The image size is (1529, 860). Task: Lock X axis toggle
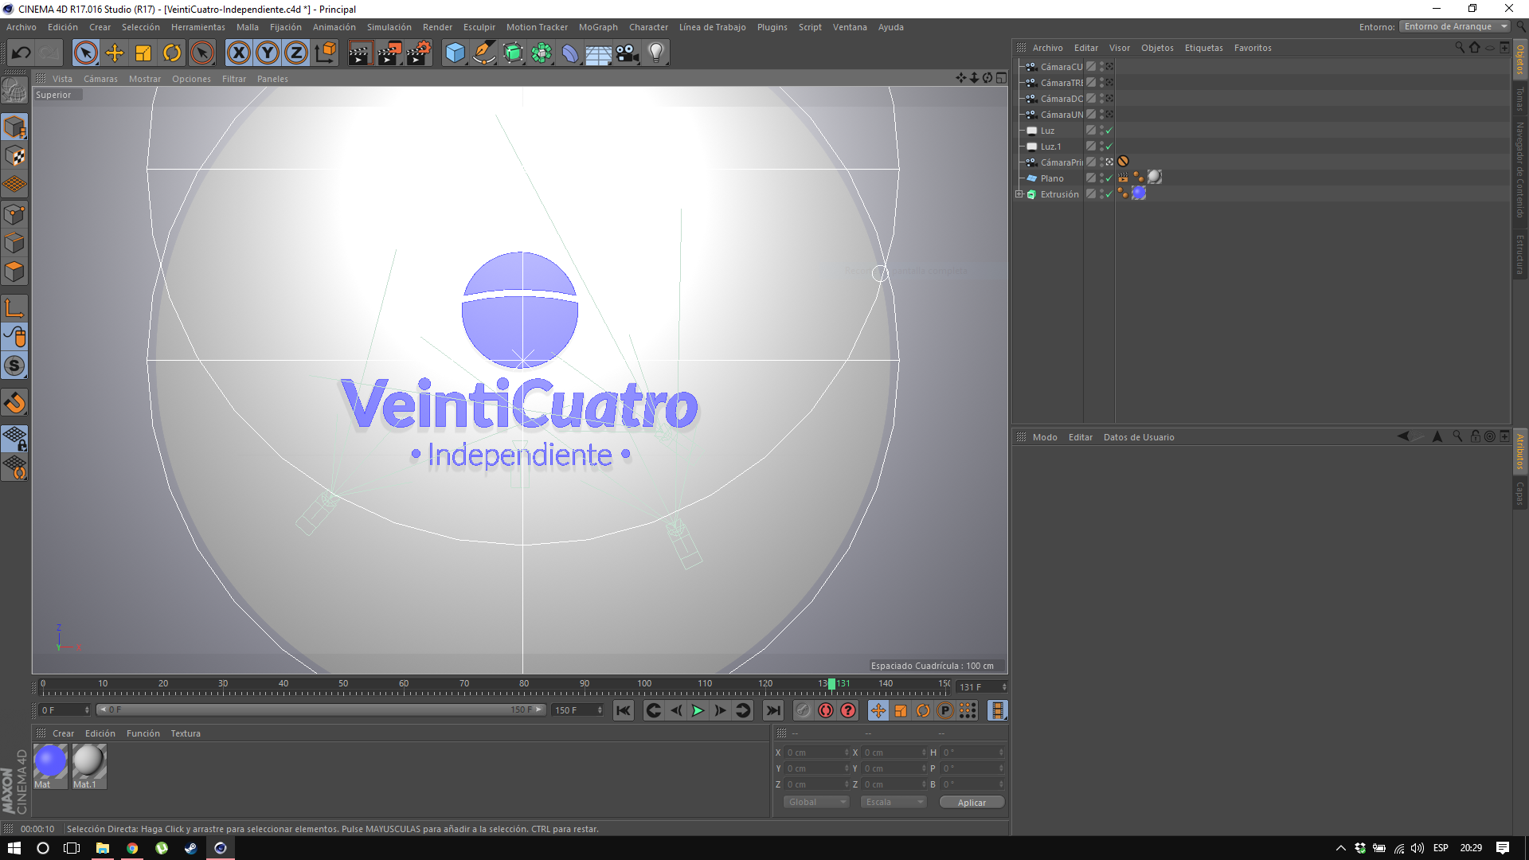tap(238, 53)
